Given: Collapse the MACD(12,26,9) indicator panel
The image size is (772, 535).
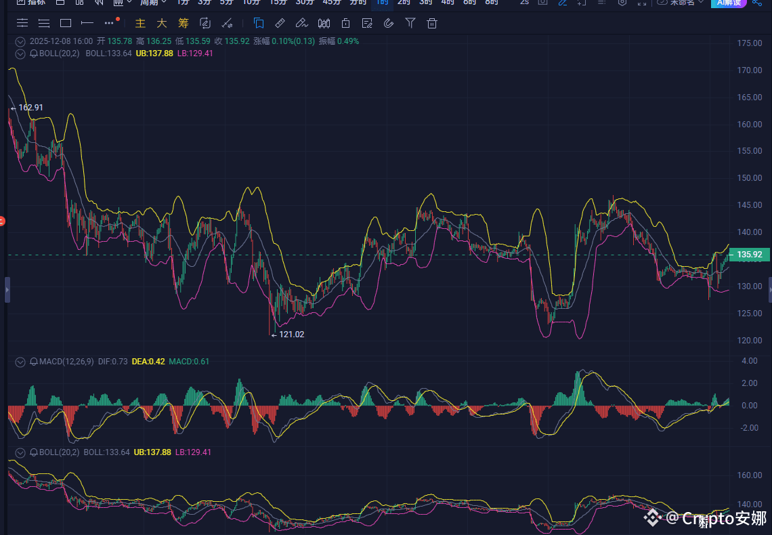Looking at the screenshot, I should (20, 362).
